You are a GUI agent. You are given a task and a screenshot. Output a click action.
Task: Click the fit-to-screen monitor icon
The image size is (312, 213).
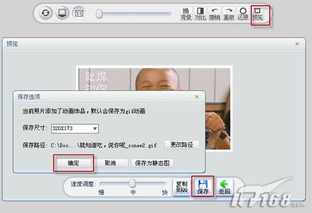pyautogui.click(x=62, y=13)
